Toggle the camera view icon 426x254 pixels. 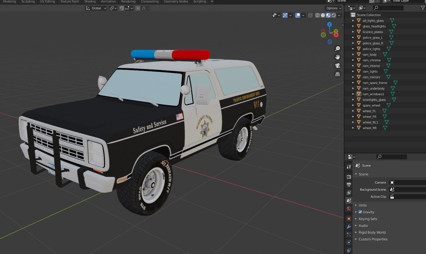click(x=337, y=66)
